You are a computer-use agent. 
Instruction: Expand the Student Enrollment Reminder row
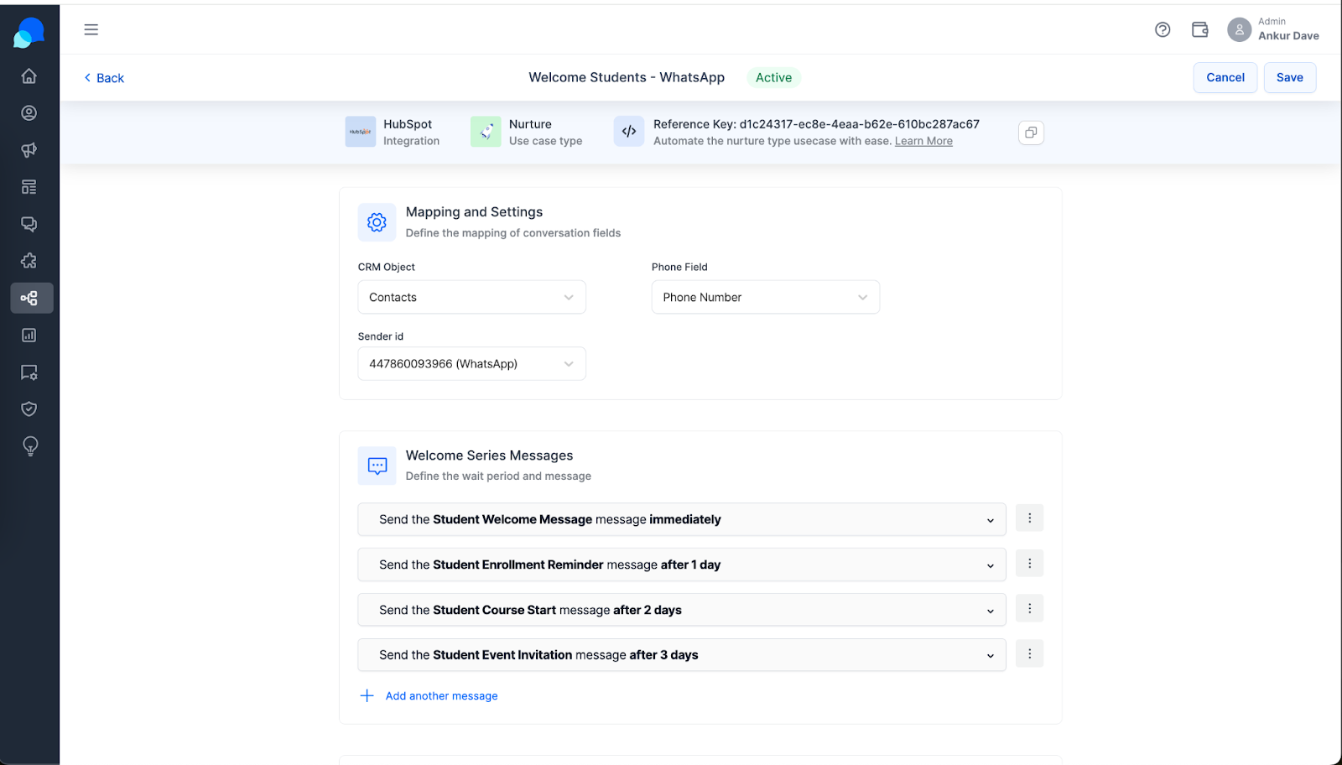pyautogui.click(x=682, y=565)
